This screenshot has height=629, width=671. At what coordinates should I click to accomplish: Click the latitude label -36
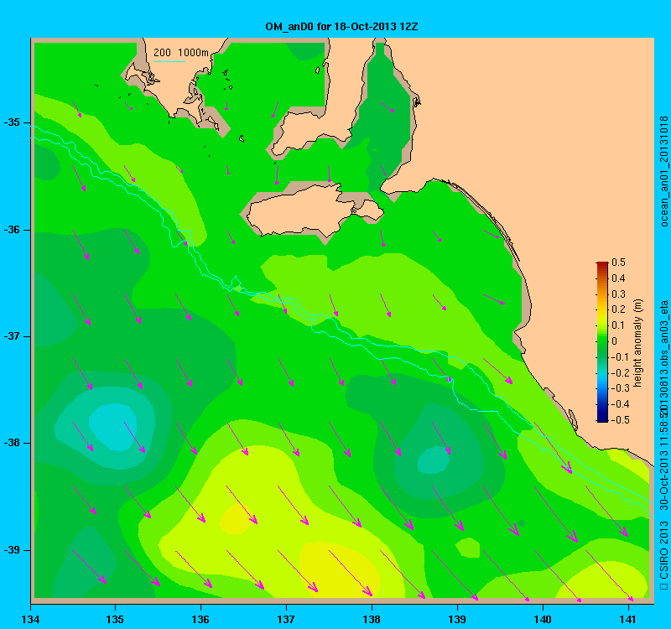(x=12, y=230)
